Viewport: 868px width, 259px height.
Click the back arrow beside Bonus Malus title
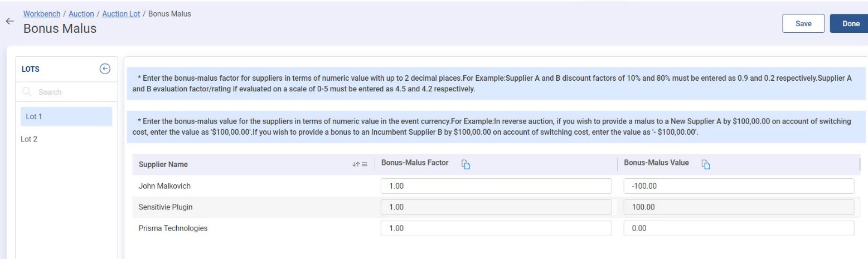coord(8,21)
